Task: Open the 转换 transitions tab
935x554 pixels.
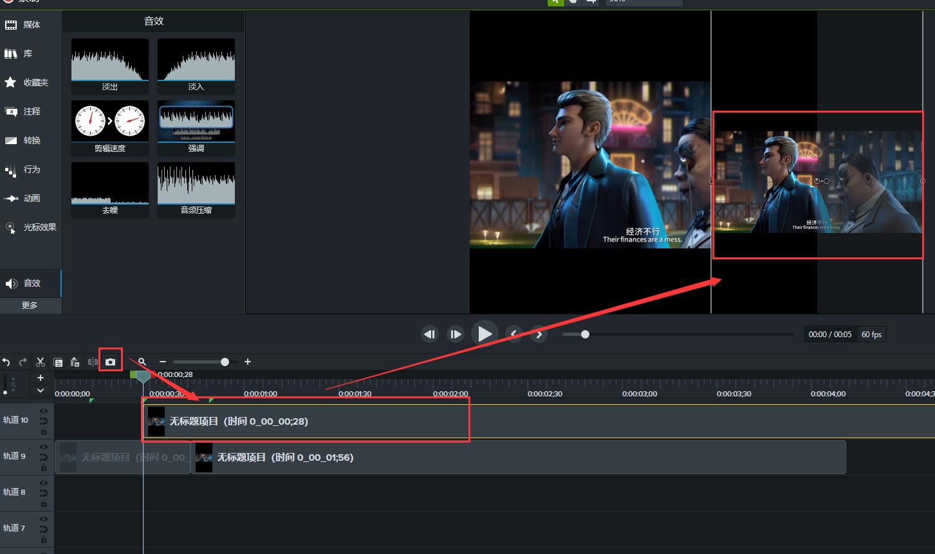Action: (31, 140)
